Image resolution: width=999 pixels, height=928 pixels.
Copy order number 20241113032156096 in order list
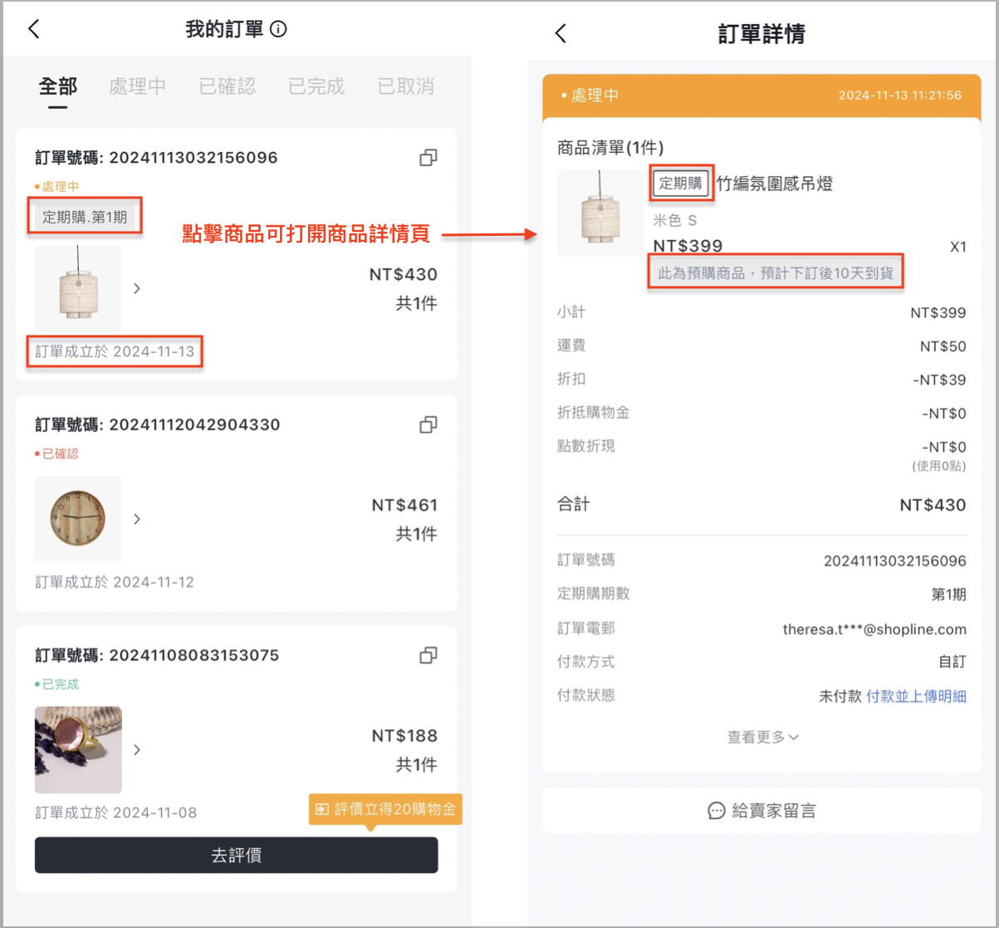point(428,158)
